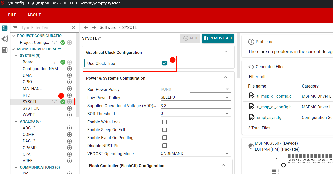
Task: Collapse the Power & Systems Configuration section
Action: 226,78
